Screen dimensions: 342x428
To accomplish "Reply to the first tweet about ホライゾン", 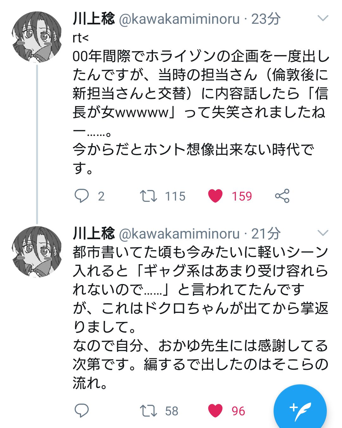I will (82, 196).
